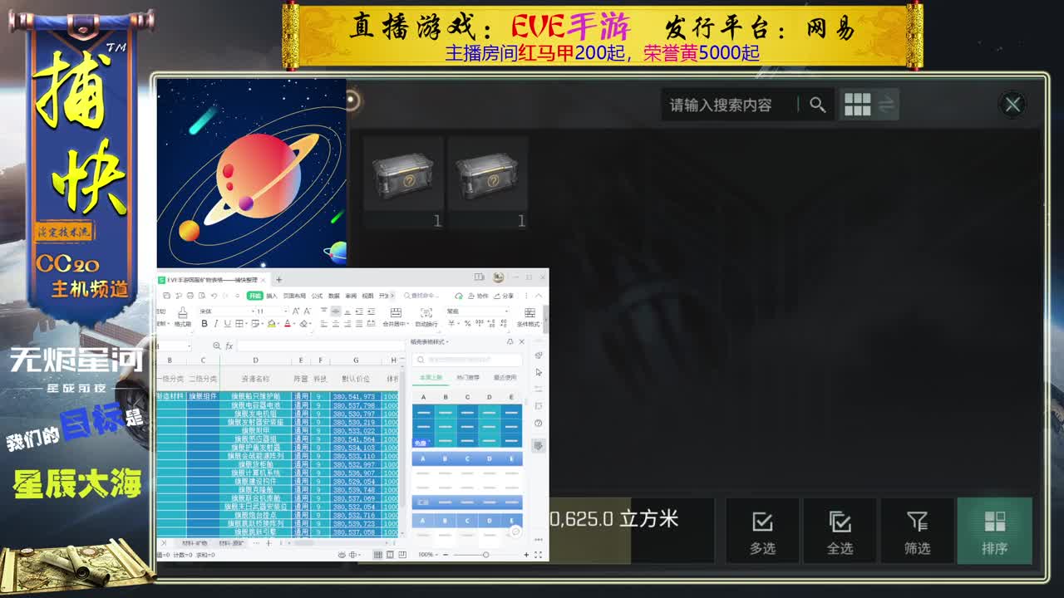Toggle italic formatting in WPS spreadsheet

[x=216, y=323]
